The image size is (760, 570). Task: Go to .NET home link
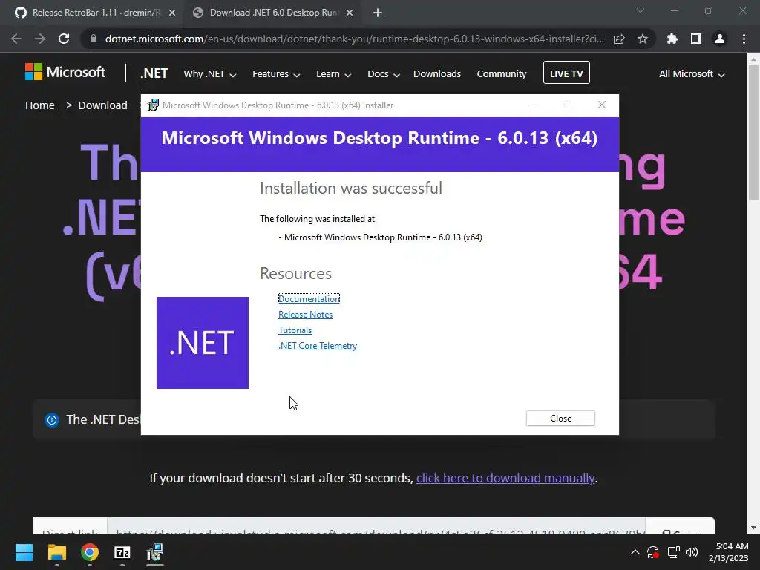pos(154,73)
